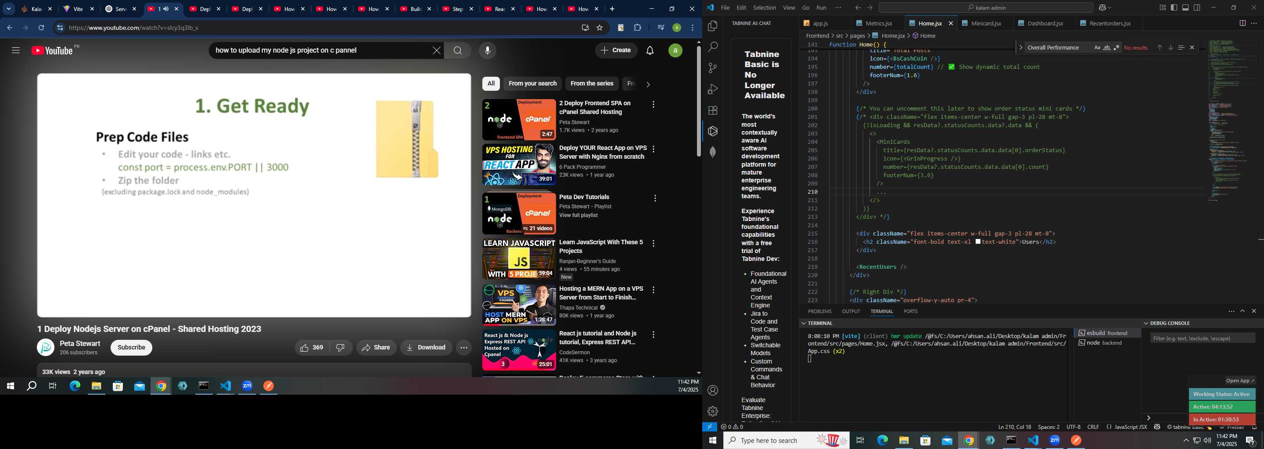Image resolution: width=1264 pixels, height=449 pixels.
Task: Split the editor to the right
Action: pos(1242,24)
